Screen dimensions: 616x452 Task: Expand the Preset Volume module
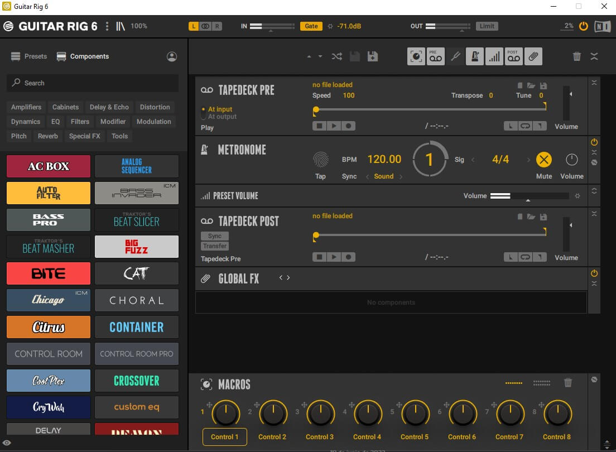594,191
